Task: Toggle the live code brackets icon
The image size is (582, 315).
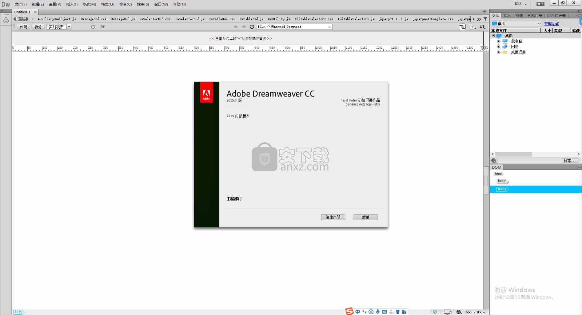Action: pos(103,27)
